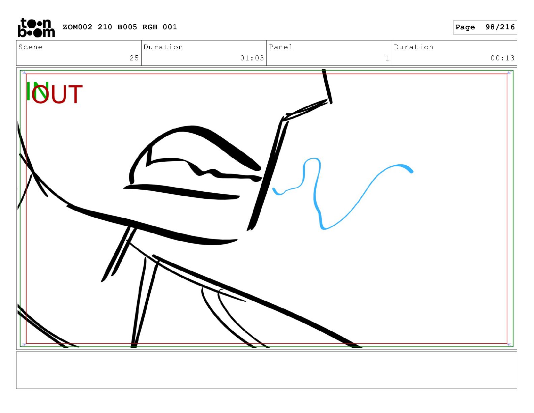Click the Scene label
This screenshot has width=534, height=413.
coord(30,47)
